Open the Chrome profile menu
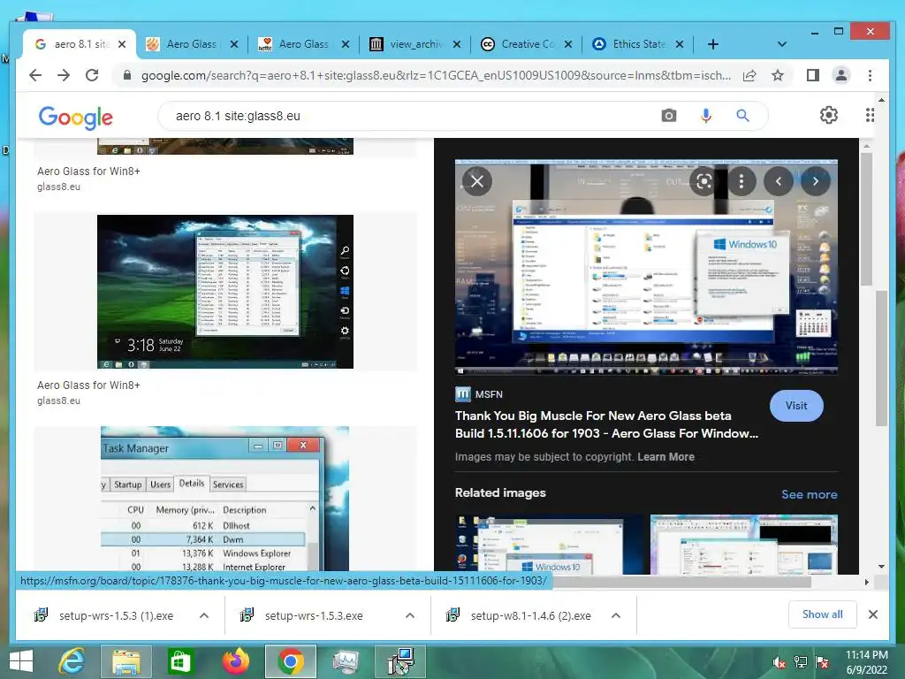Viewport: 905px width, 679px height. (x=841, y=75)
